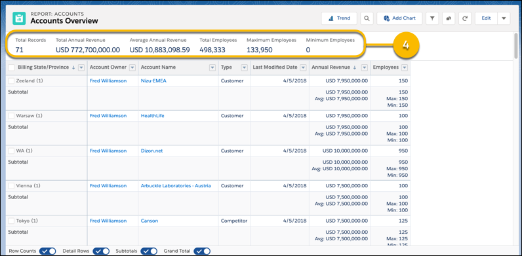Click the Competitor type cell for Canson

pyautogui.click(x=234, y=221)
